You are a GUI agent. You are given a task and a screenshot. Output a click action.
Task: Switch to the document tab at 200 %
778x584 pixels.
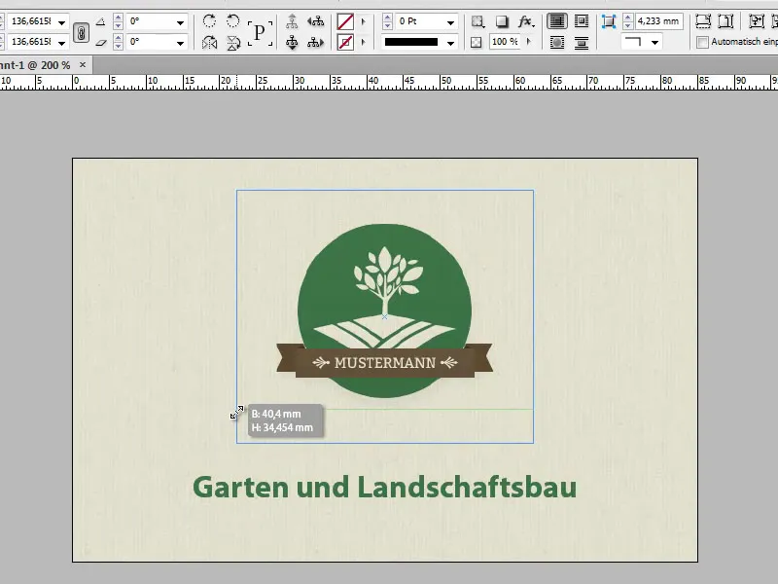(x=35, y=65)
